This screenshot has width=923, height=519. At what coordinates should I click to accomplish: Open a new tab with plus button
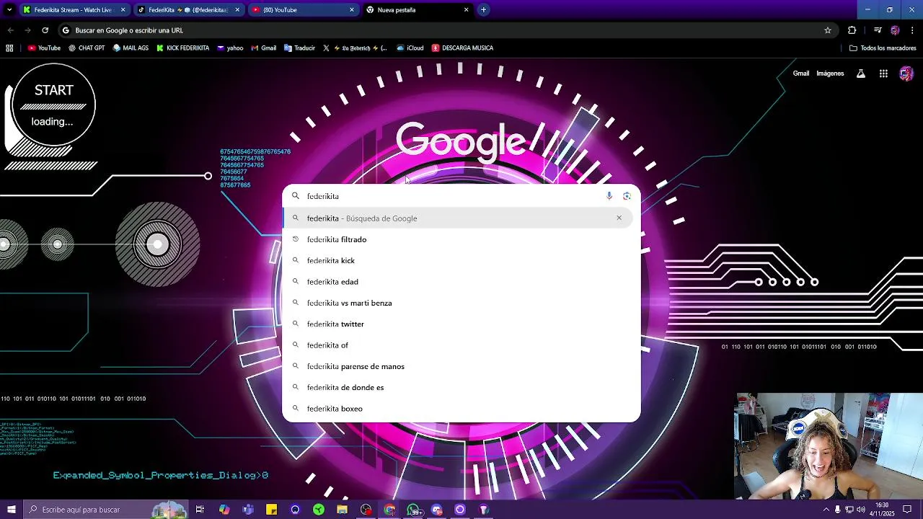point(483,10)
